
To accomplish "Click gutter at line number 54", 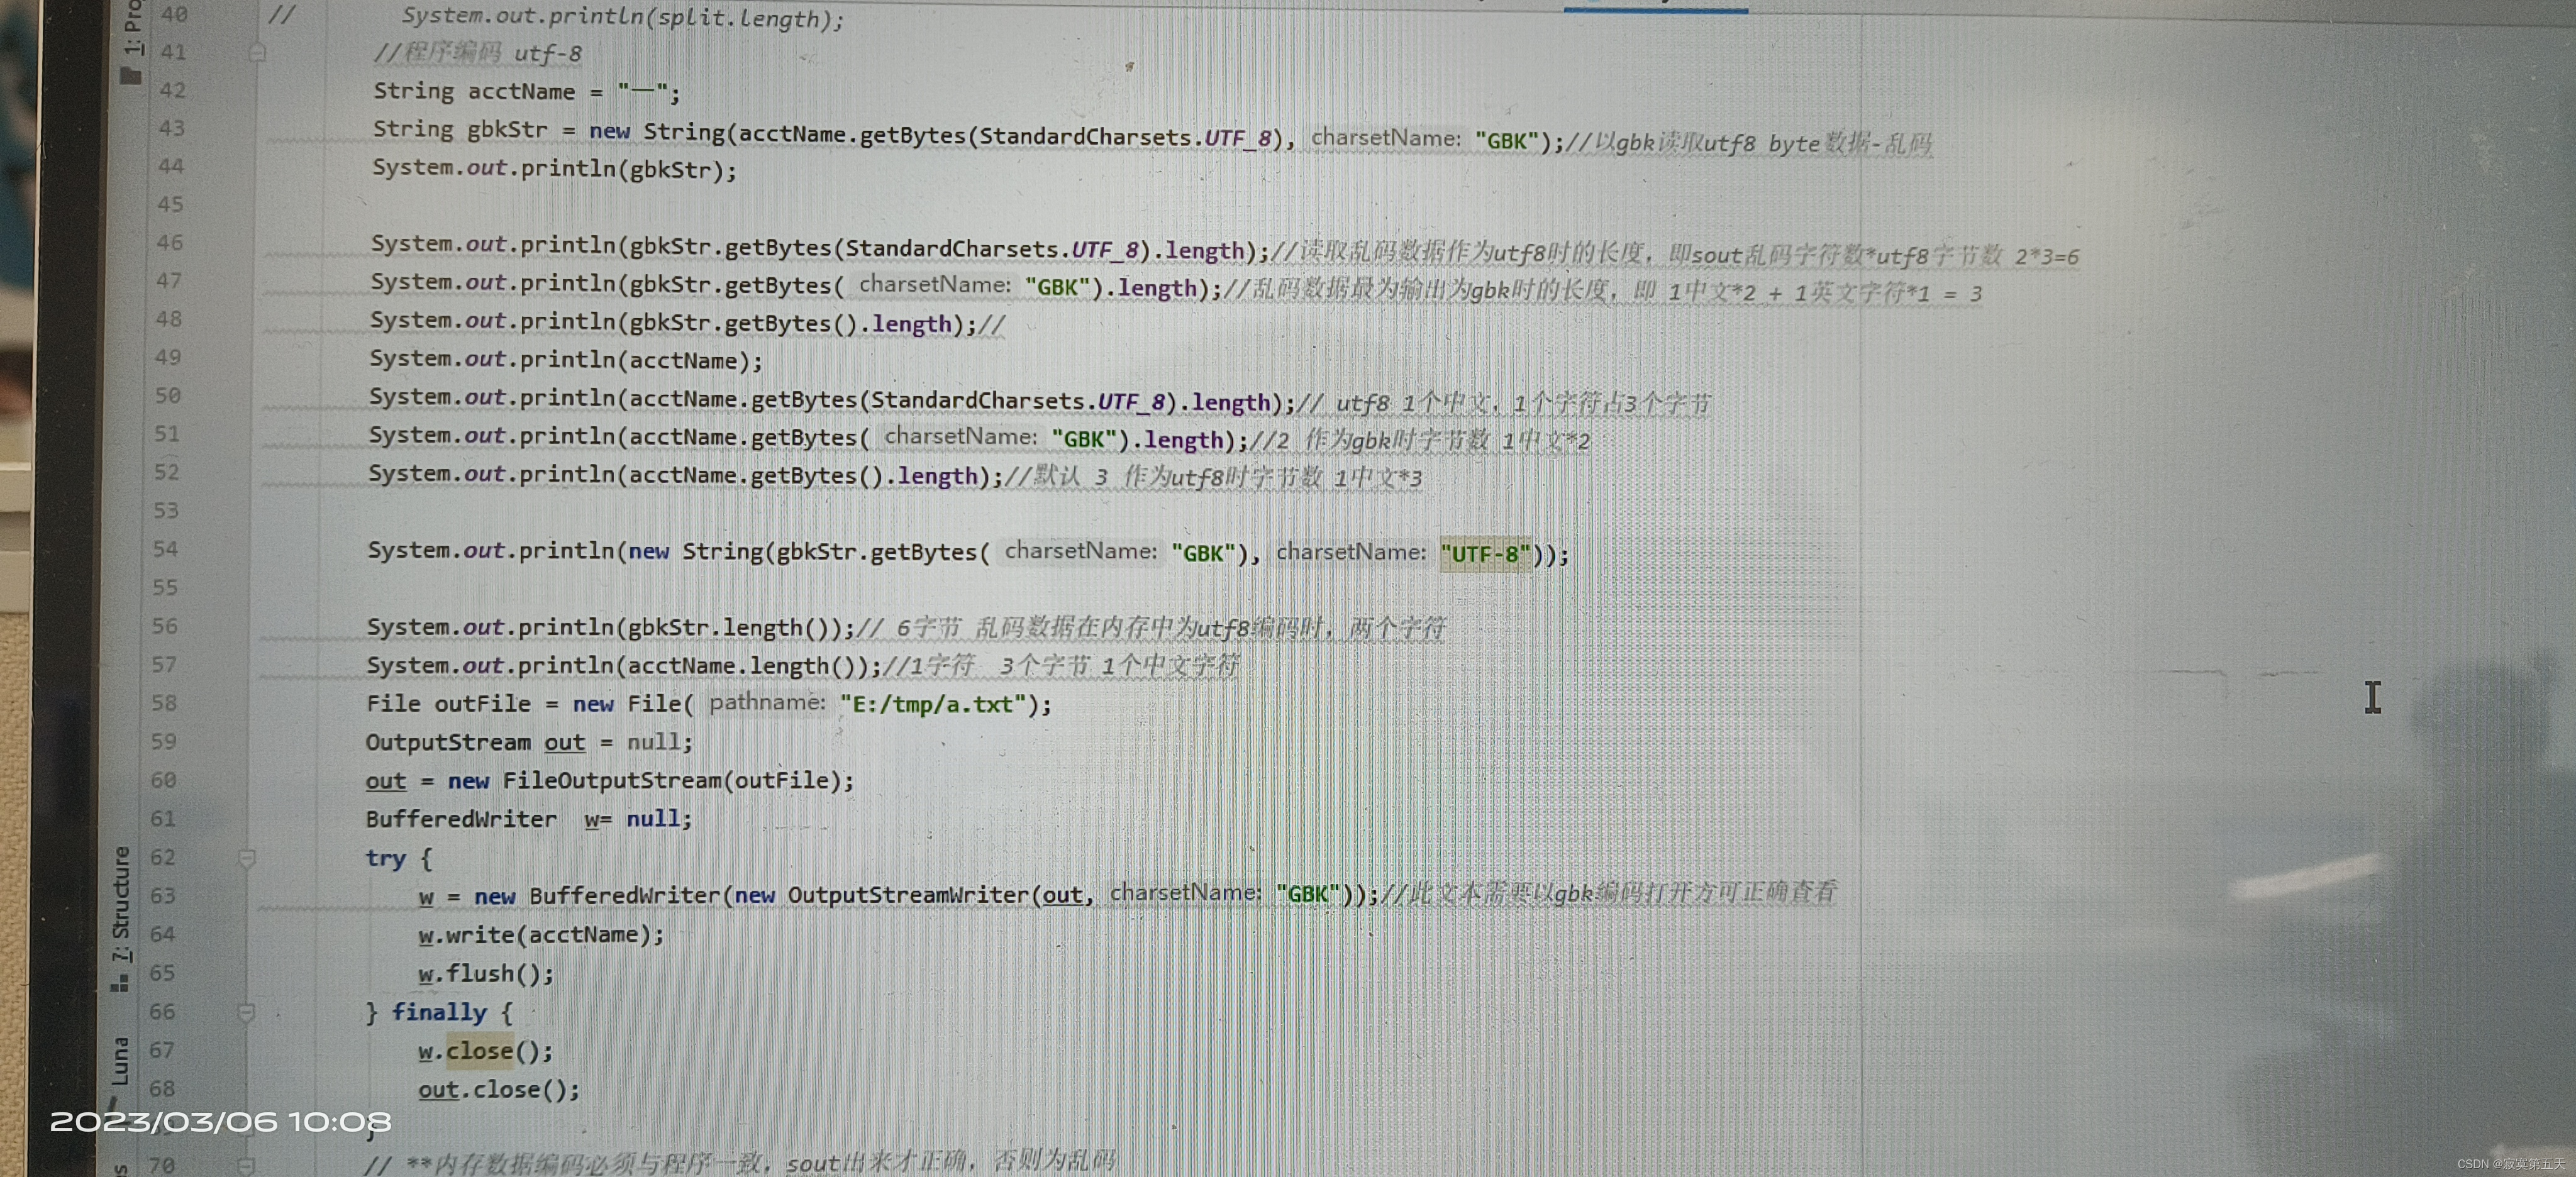I will click(x=166, y=549).
